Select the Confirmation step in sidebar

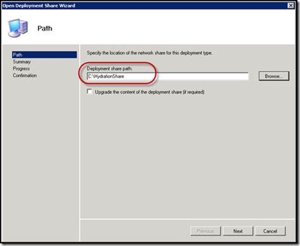[x=25, y=76]
